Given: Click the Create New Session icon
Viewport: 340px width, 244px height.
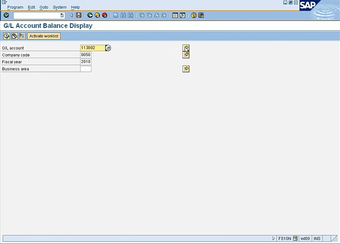Looking at the screenshot, I should (x=175, y=15).
